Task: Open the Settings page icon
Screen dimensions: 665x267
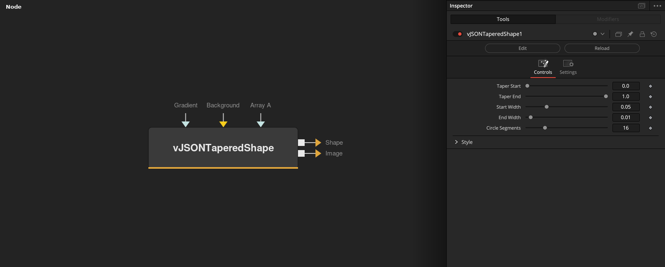Action: (568, 63)
